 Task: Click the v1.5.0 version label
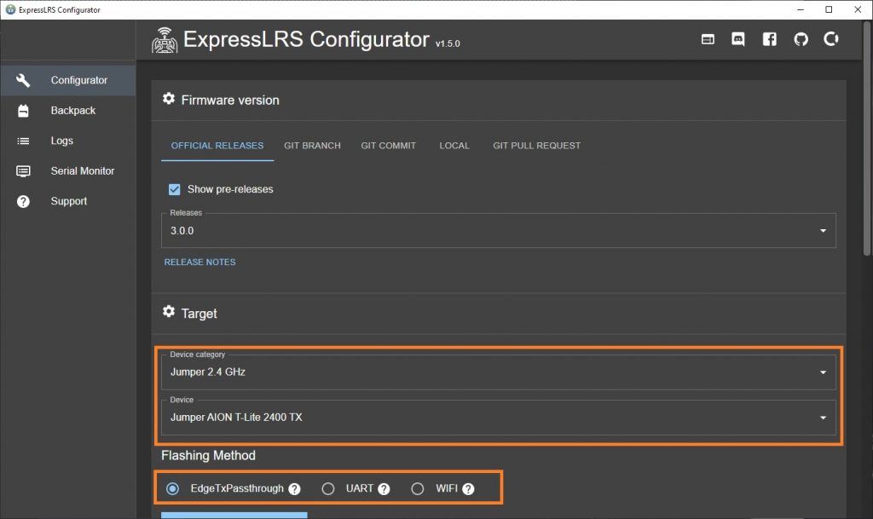tap(448, 43)
